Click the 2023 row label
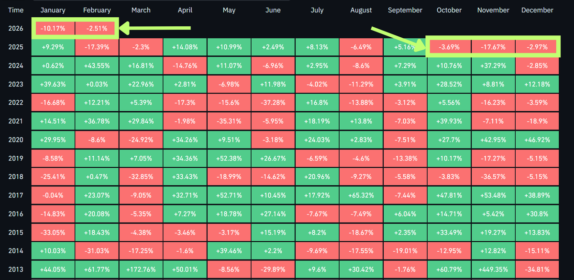Image resolution: width=574 pixels, height=280 pixels. 16,84
